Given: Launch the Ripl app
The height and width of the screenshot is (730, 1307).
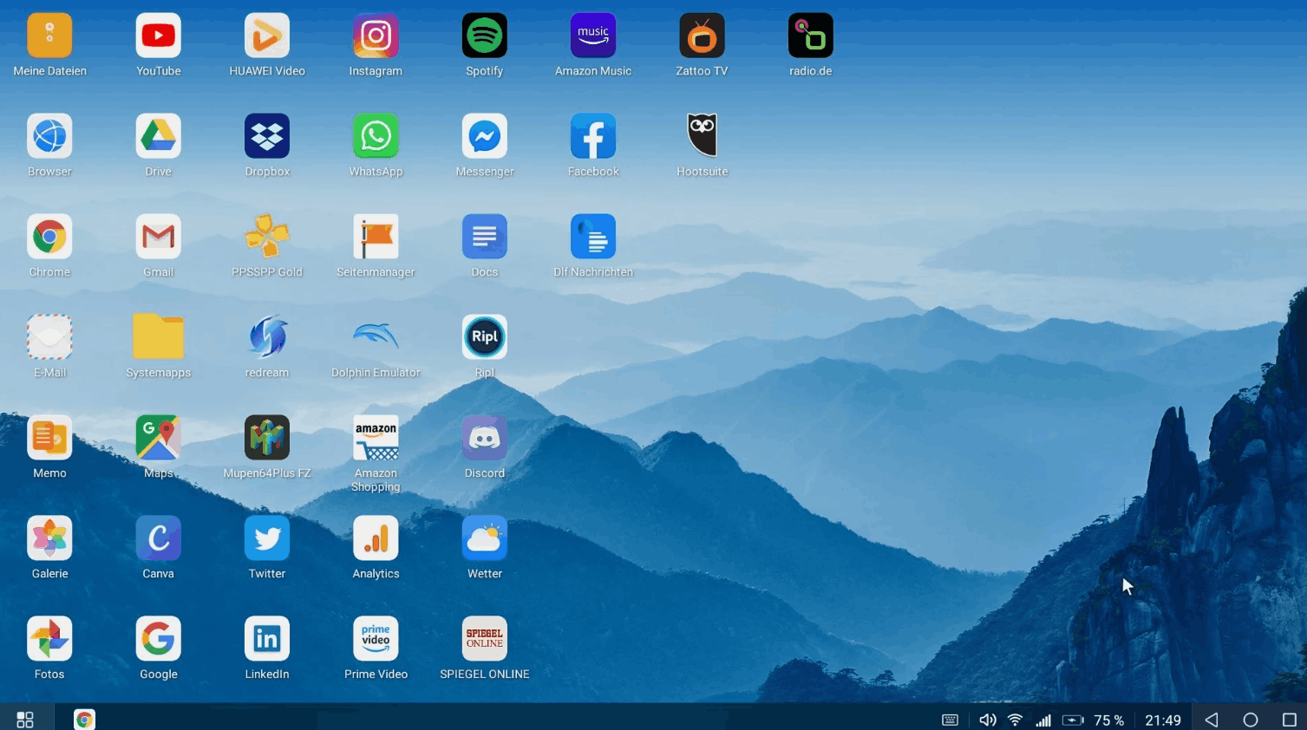Looking at the screenshot, I should point(485,337).
